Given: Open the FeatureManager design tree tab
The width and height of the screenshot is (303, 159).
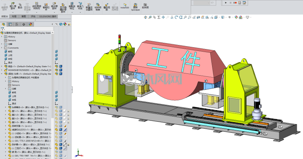Looking at the screenshot, I should pos(3,24).
